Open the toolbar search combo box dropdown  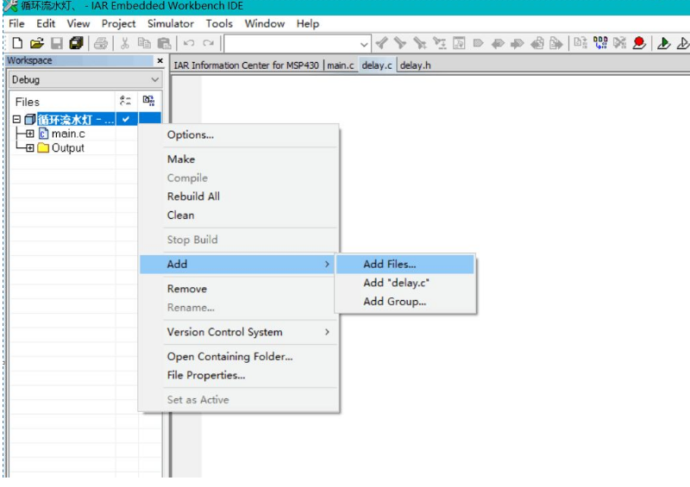coord(363,44)
